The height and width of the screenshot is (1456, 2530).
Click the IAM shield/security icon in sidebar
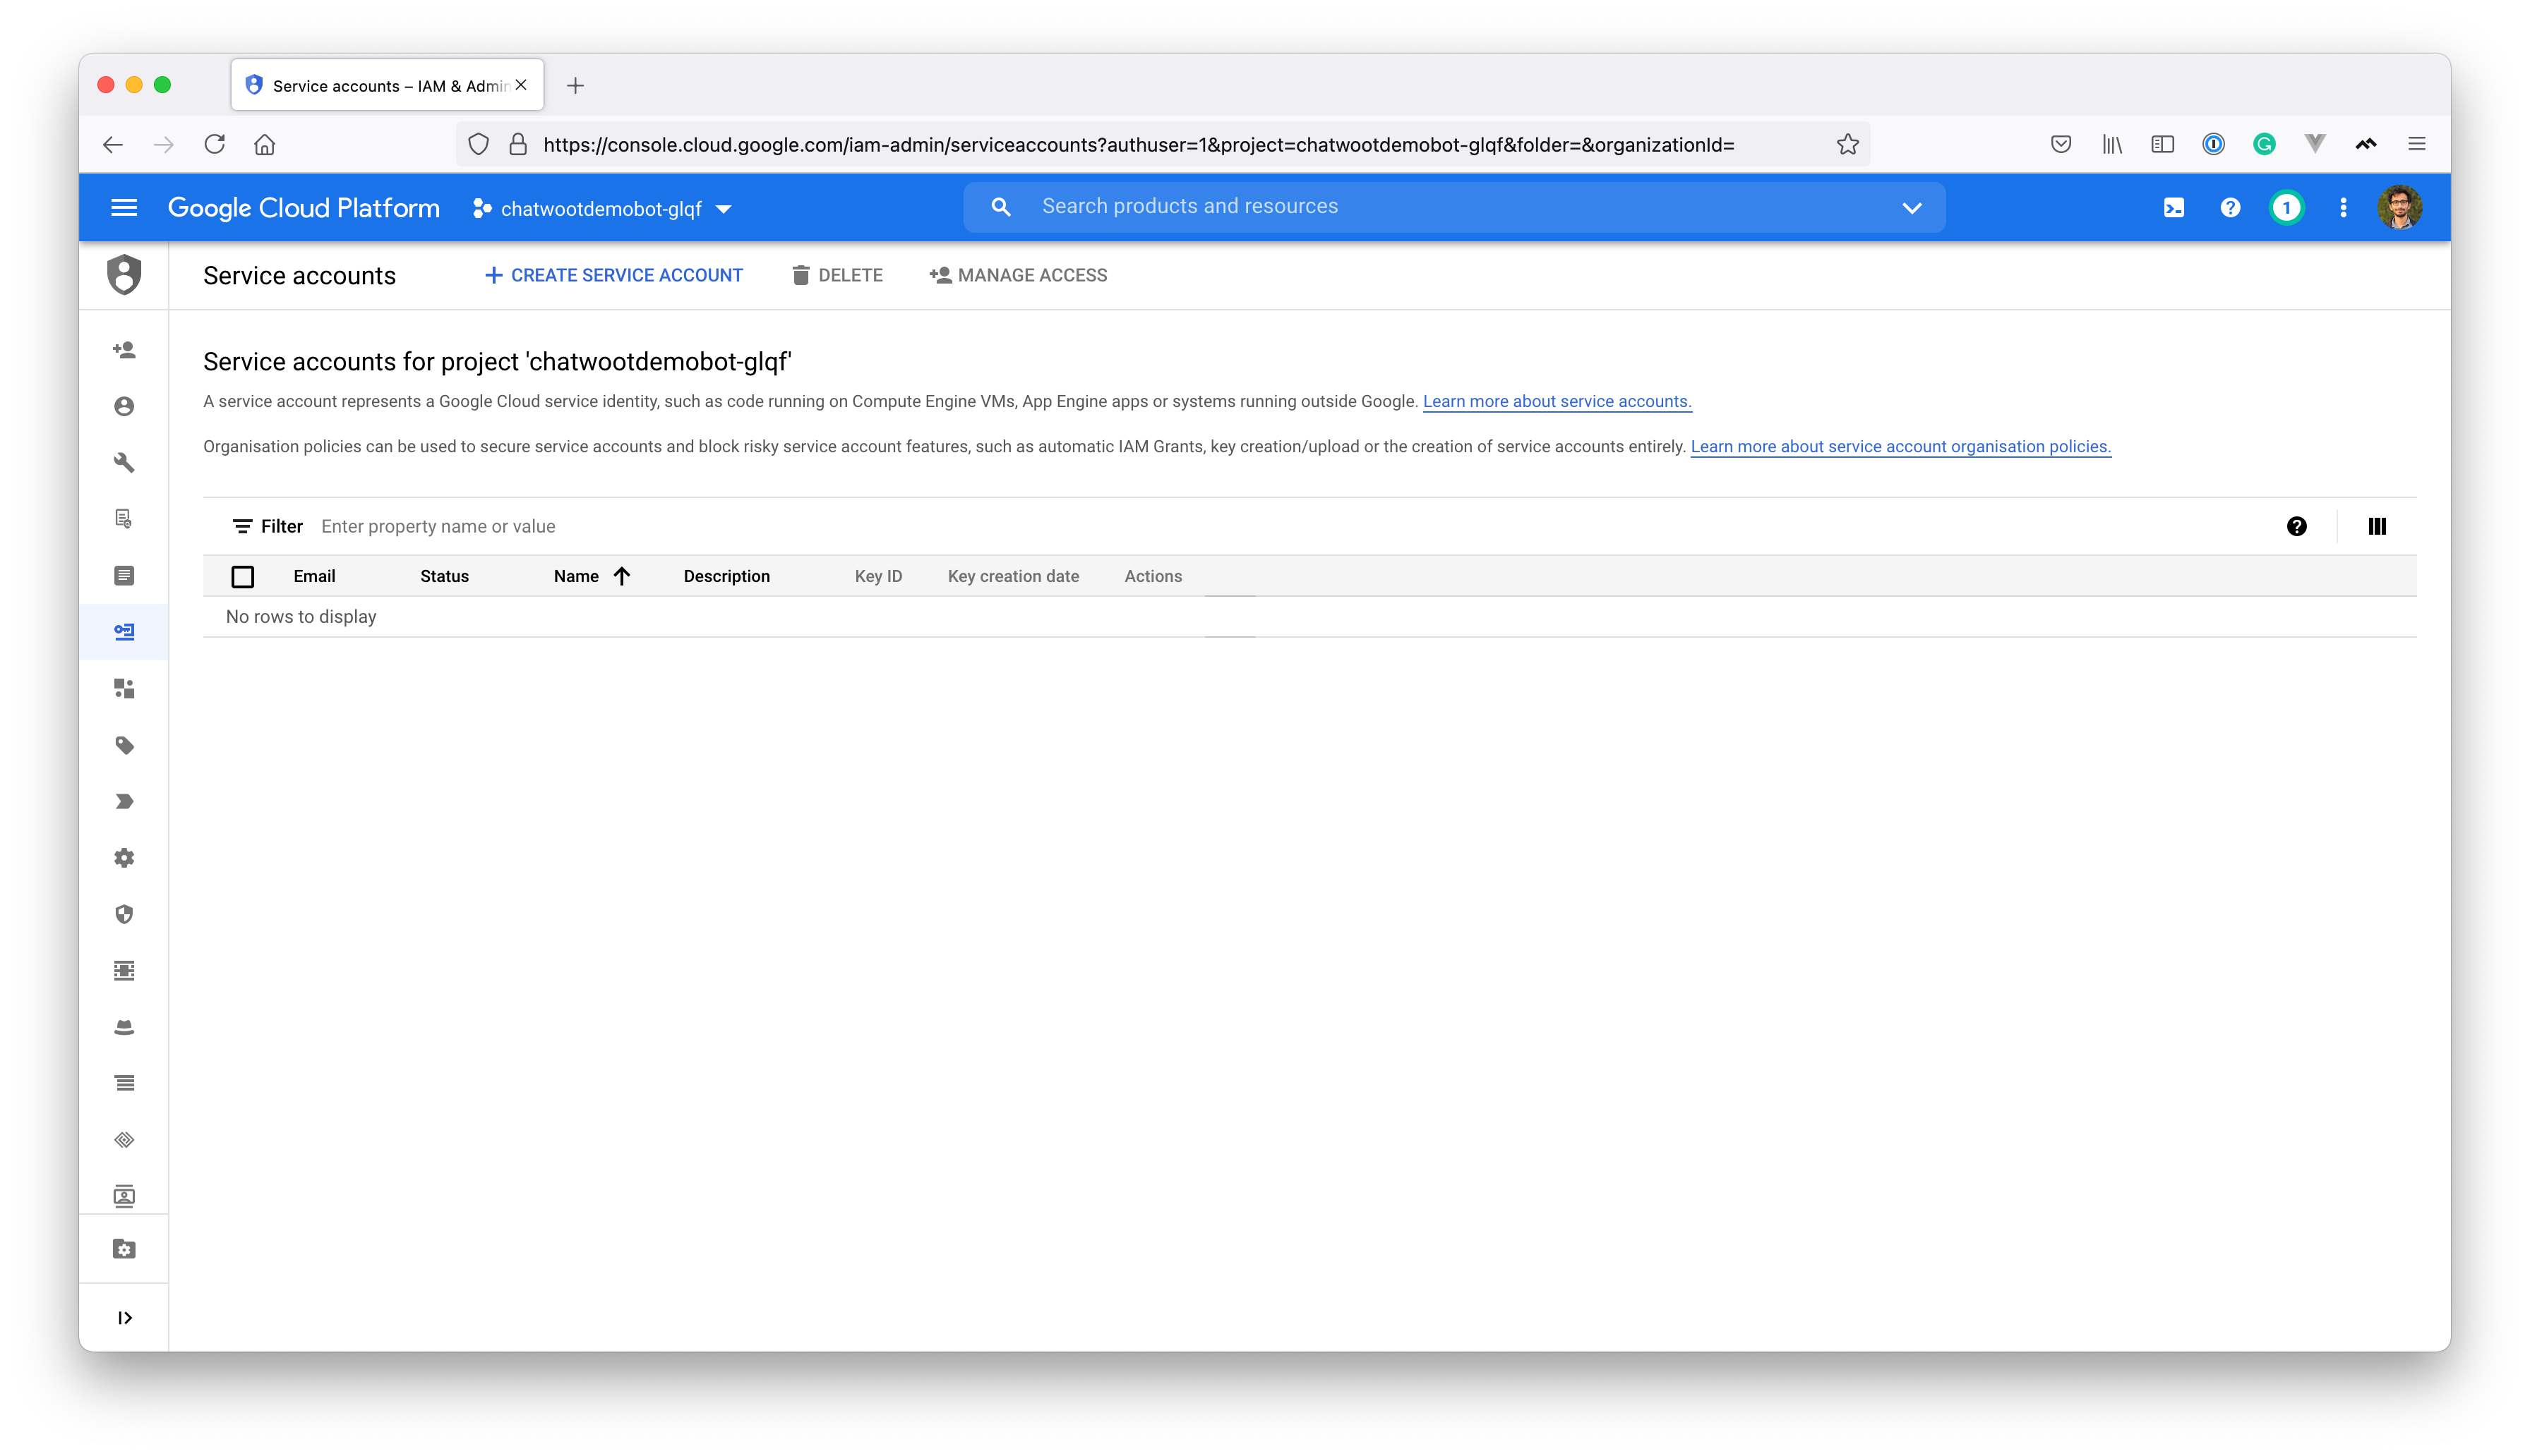pyautogui.click(x=125, y=274)
